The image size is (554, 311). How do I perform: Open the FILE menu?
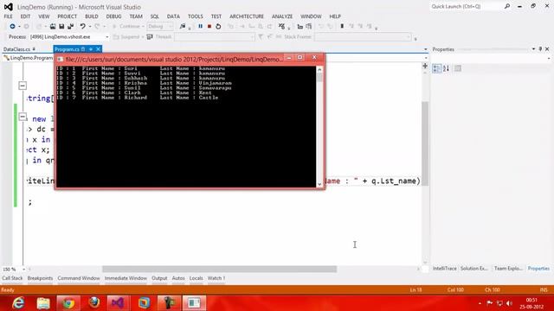coord(8,16)
